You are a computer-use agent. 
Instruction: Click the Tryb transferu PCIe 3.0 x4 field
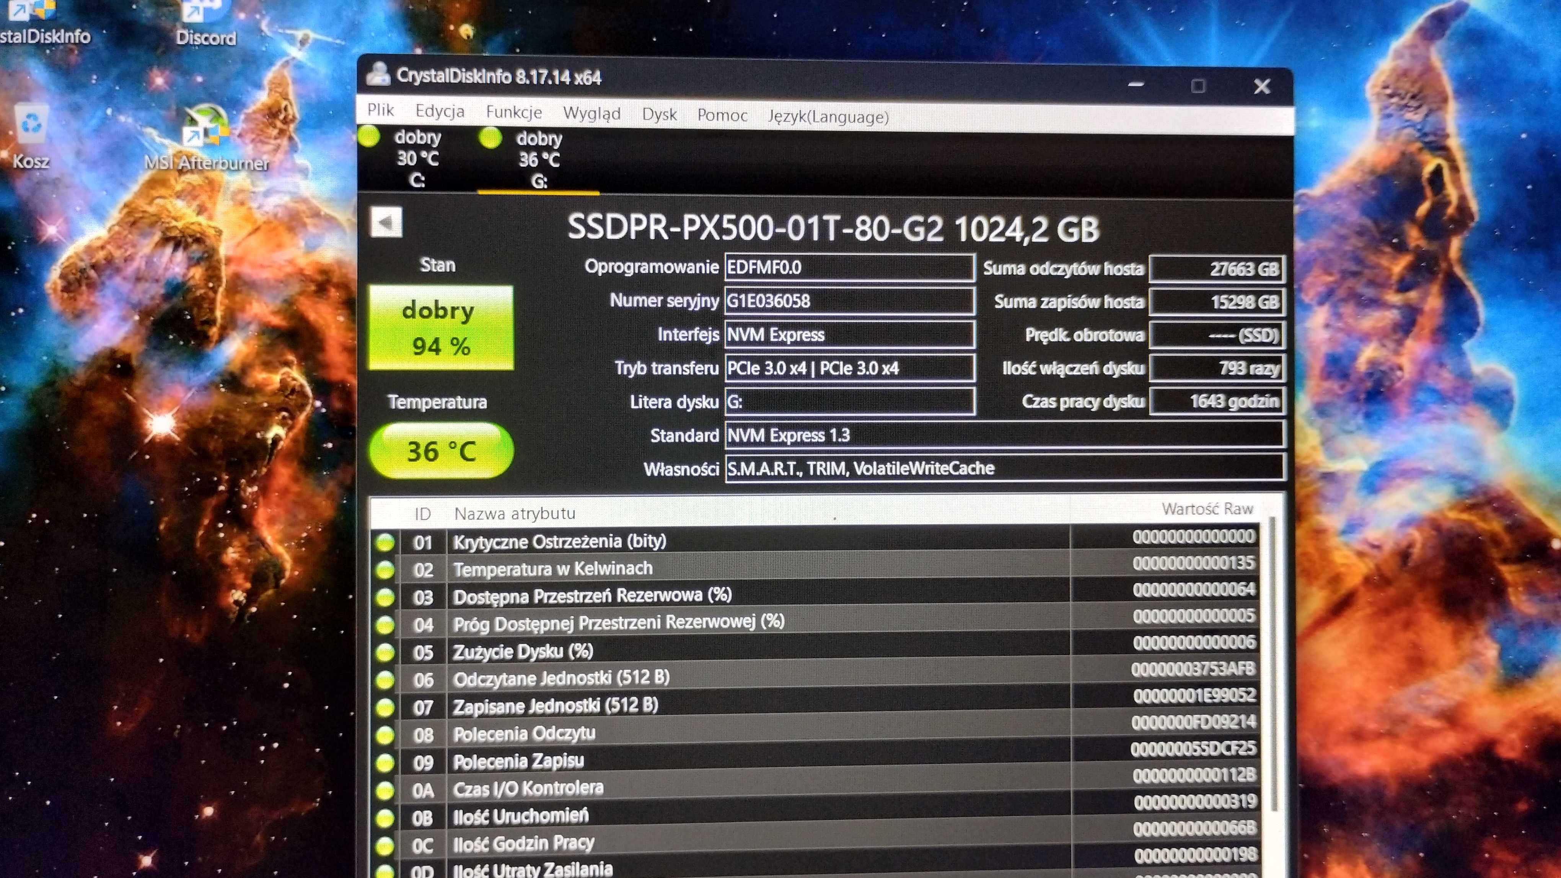pyautogui.click(x=850, y=368)
